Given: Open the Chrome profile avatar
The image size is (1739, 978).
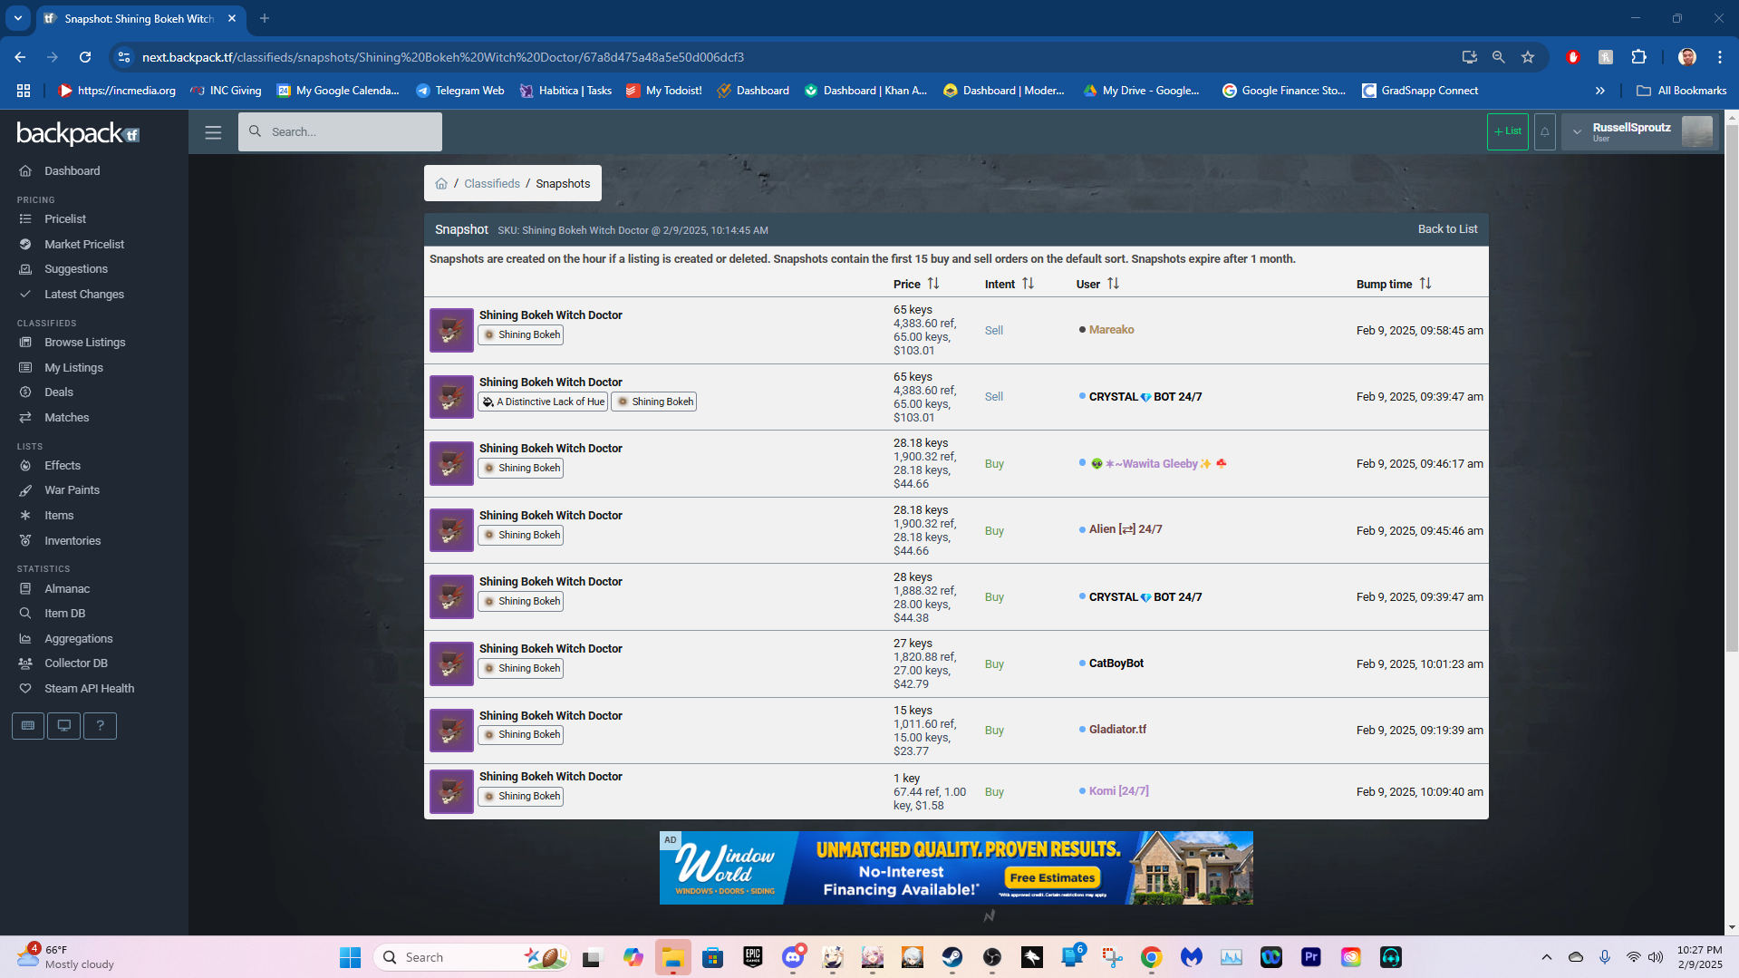Looking at the screenshot, I should click(1687, 57).
